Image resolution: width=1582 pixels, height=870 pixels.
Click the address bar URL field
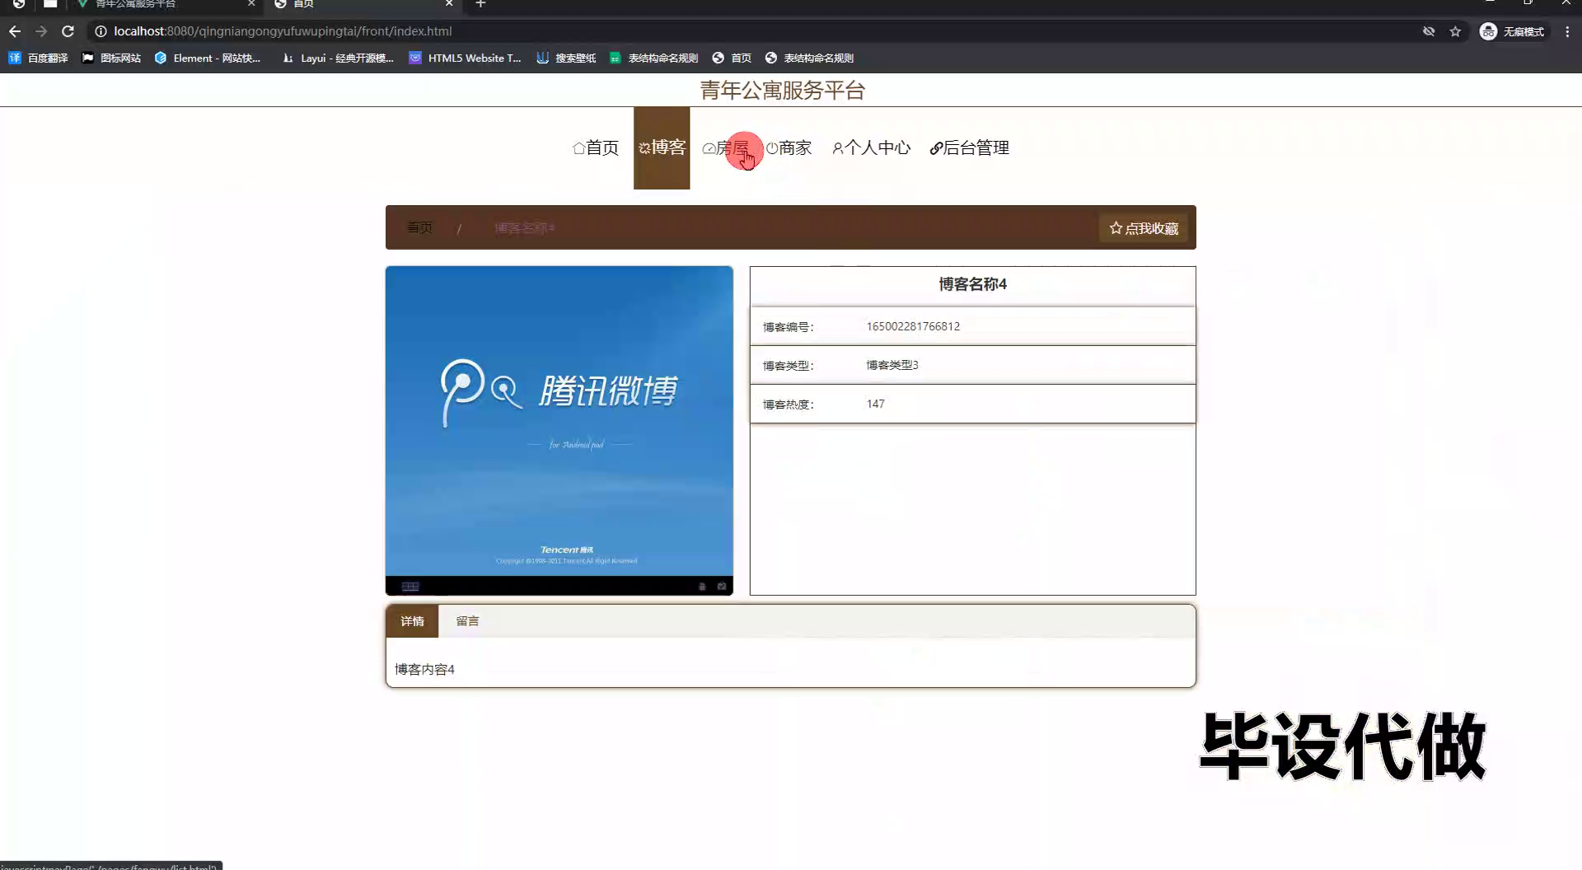[283, 31]
